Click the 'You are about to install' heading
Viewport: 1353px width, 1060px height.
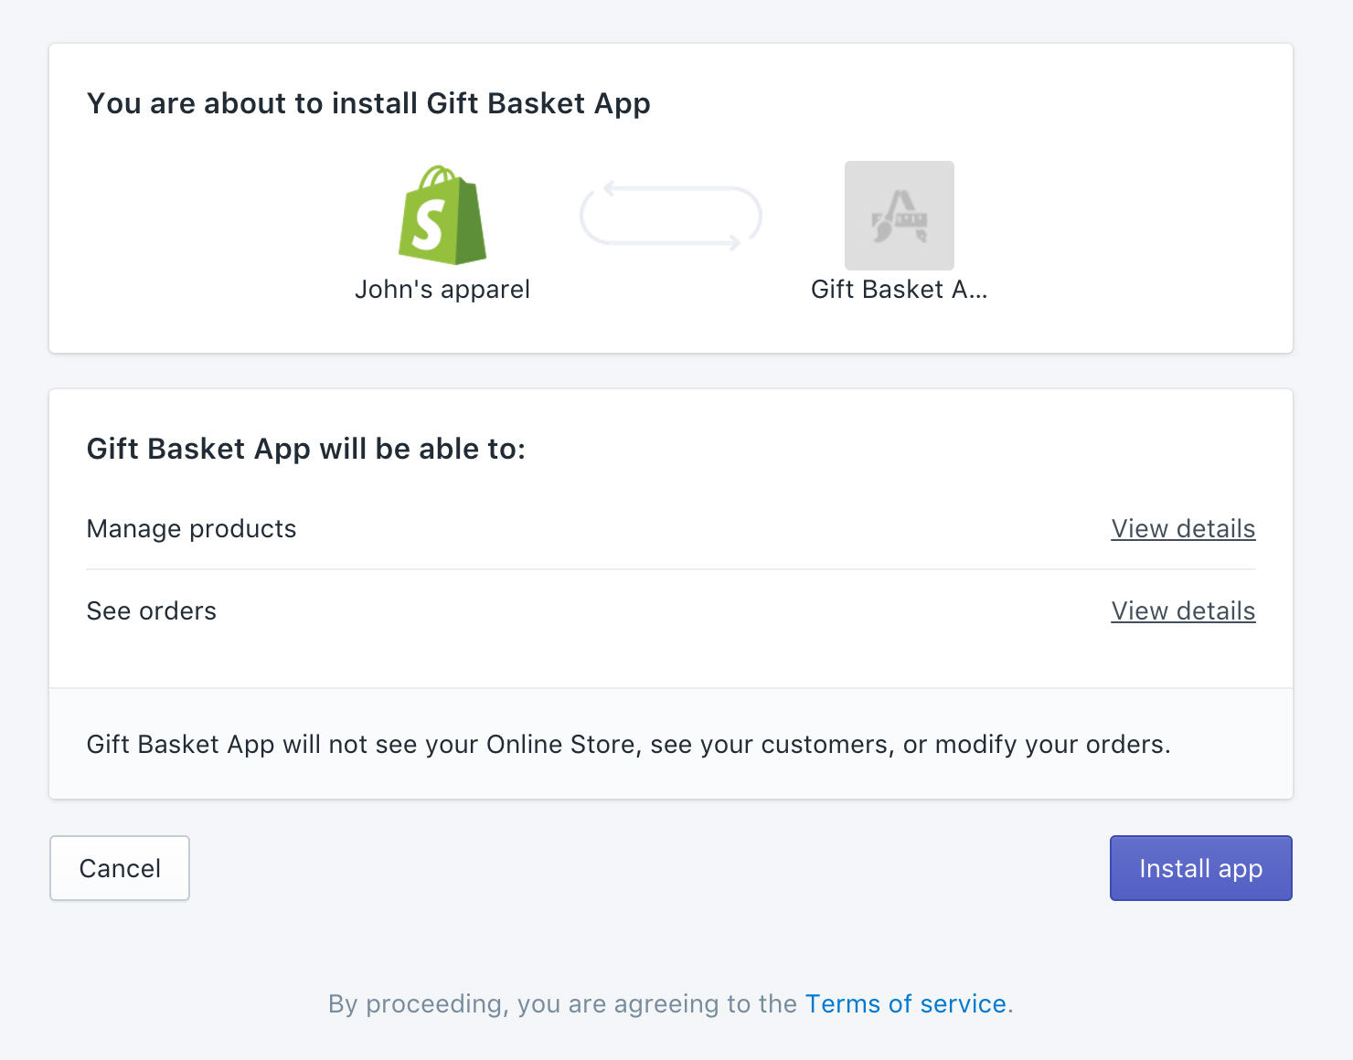pos(368,103)
